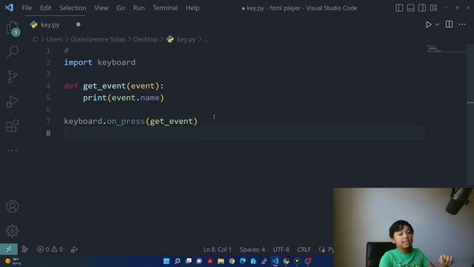The height and width of the screenshot is (267, 474).
Task: Open the run options dropdown arrow
Action: tap(437, 24)
